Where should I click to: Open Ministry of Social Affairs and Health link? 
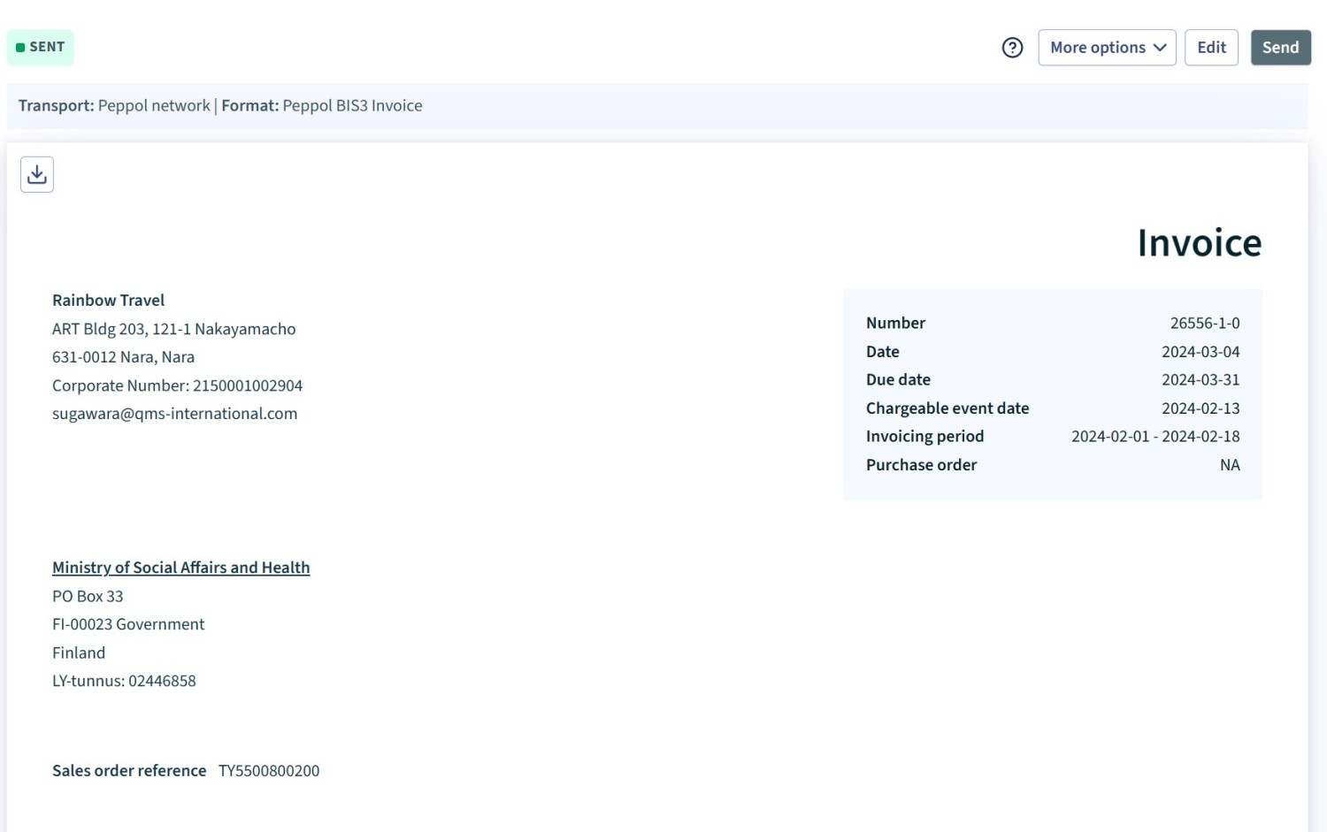180,568
